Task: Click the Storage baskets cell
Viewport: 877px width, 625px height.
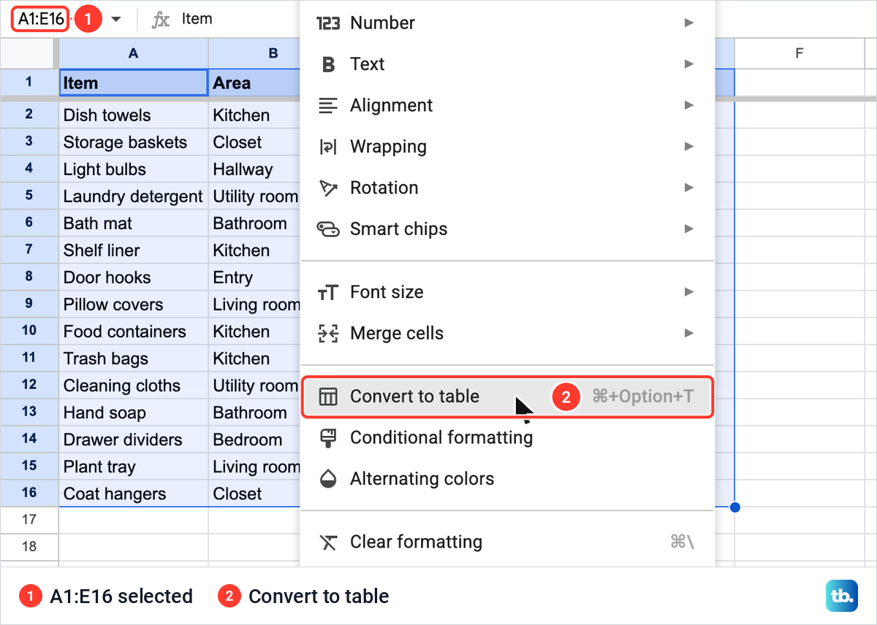Action: click(134, 142)
